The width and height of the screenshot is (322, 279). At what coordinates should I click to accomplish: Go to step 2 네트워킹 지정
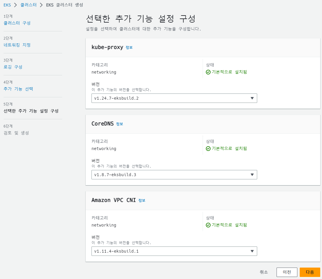[17, 45]
